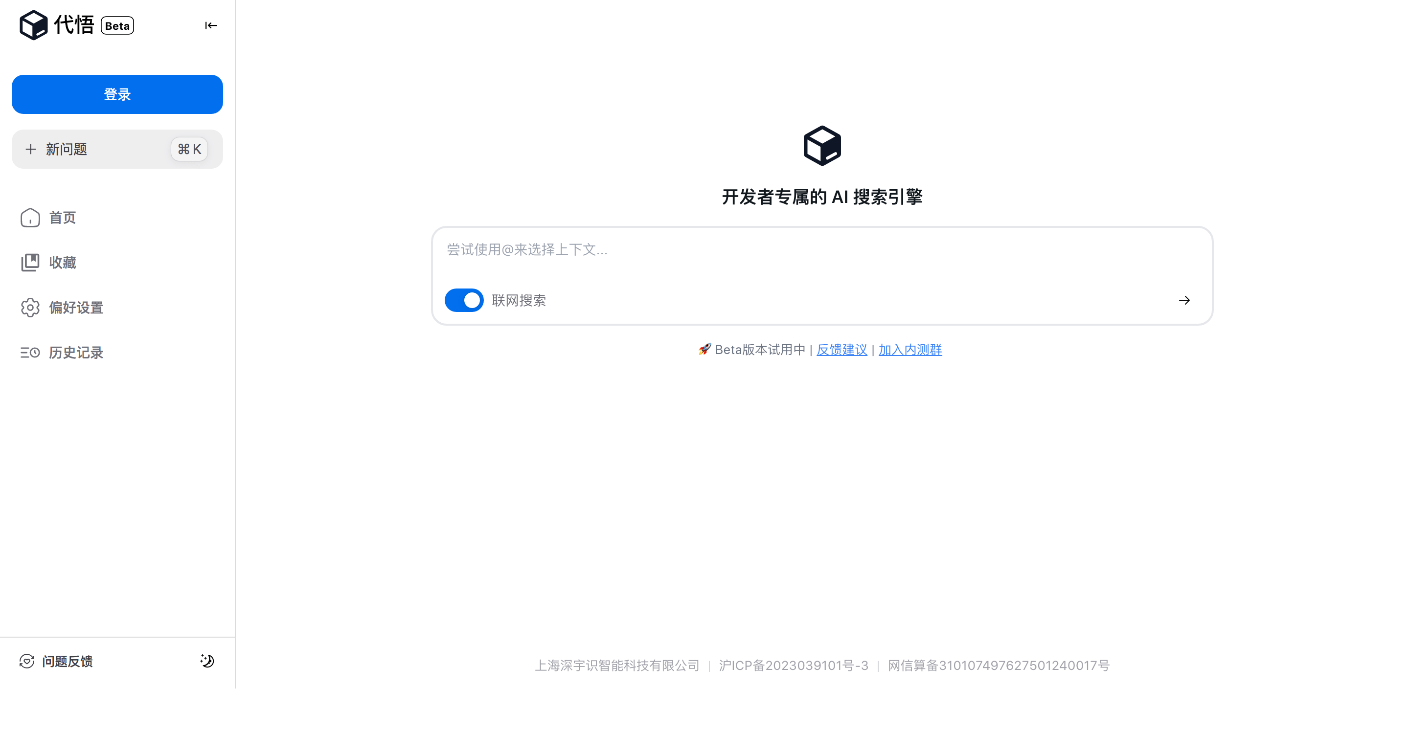Open the 加入内测群 link
Image resolution: width=1409 pixels, height=755 pixels.
coord(910,350)
